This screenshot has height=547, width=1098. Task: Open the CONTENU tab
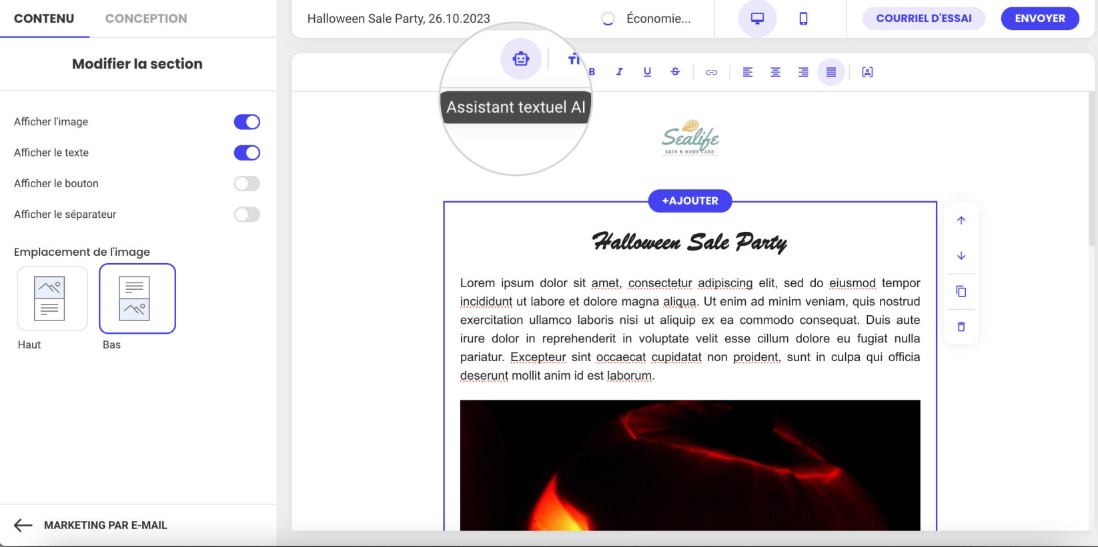(44, 19)
